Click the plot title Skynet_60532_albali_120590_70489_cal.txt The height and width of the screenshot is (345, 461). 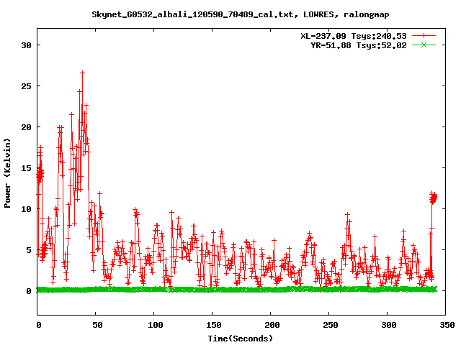tap(192, 14)
